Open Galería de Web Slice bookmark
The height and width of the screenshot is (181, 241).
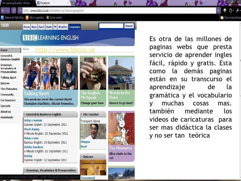pyautogui.click(x=12, y=18)
